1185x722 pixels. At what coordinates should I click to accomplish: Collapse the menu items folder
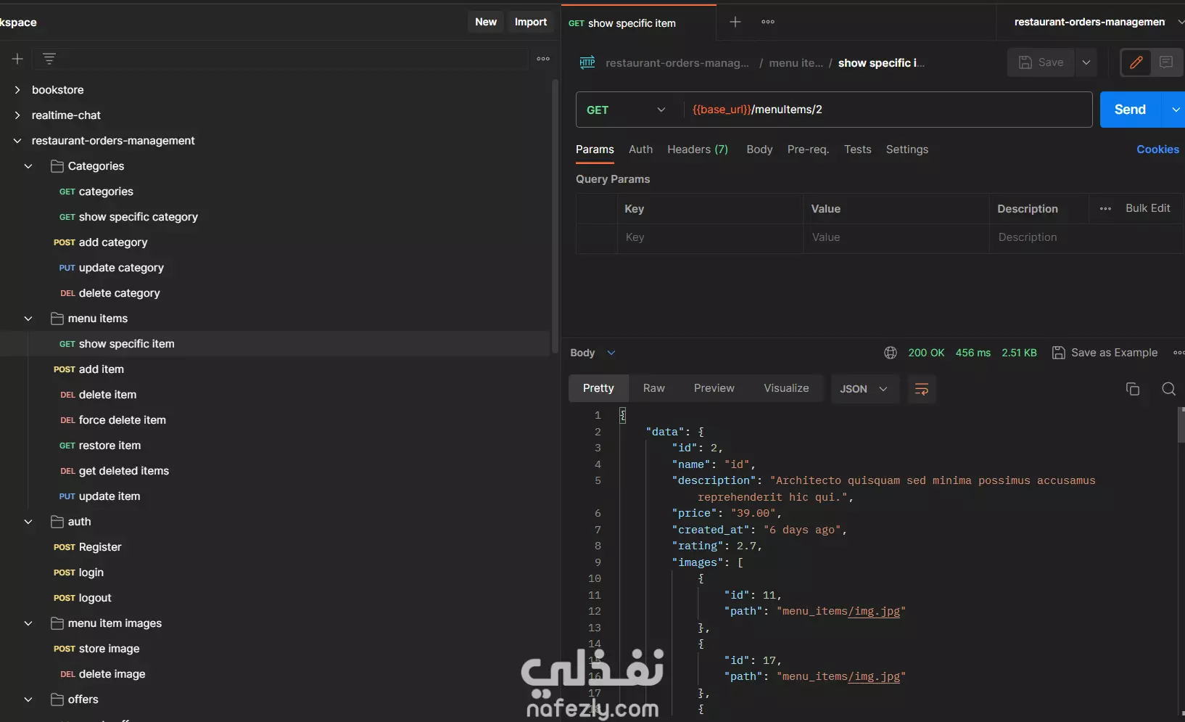[x=28, y=319]
